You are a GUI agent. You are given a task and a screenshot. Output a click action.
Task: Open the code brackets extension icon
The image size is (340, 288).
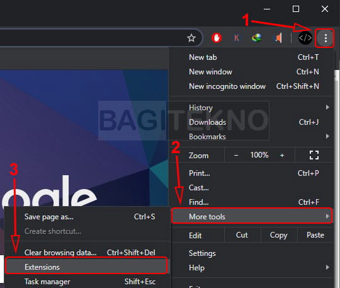click(x=305, y=38)
